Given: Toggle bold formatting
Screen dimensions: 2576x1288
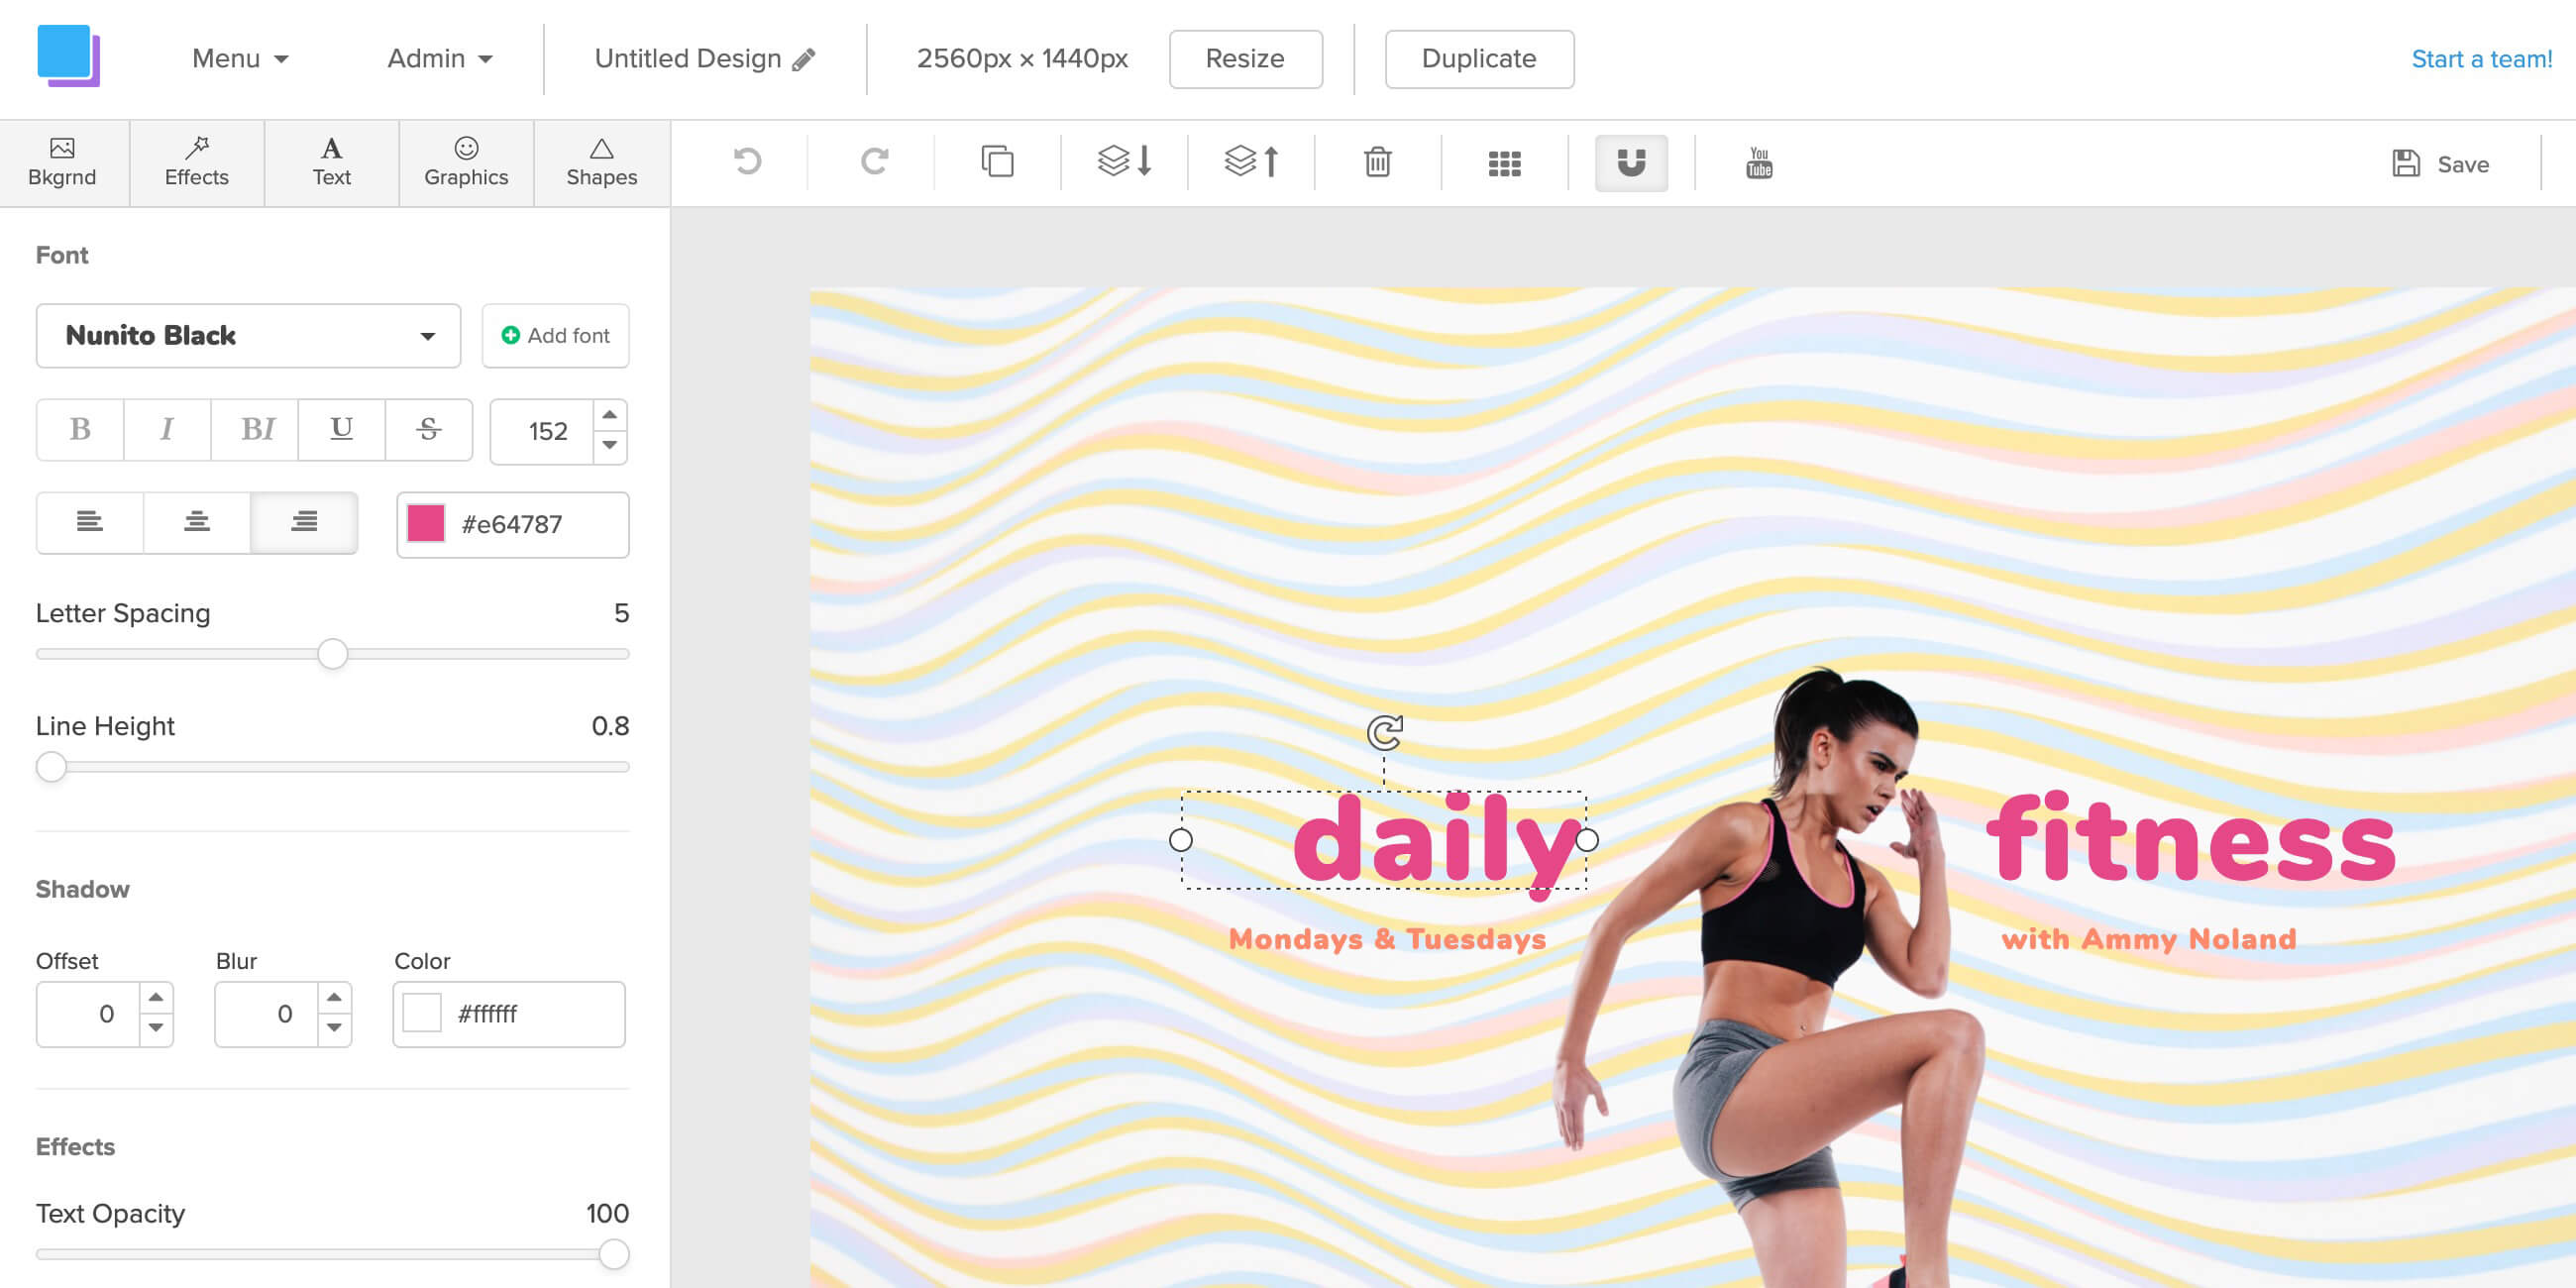Looking at the screenshot, I should pos(80,430).
